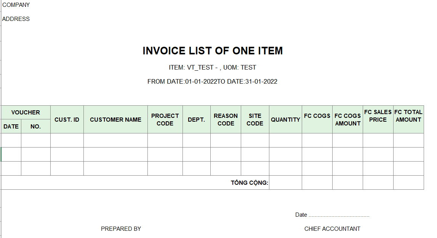This screenshot has width=437, height=238.
Task: Select the SITE CODE header cell
Action: pos(255,119)
